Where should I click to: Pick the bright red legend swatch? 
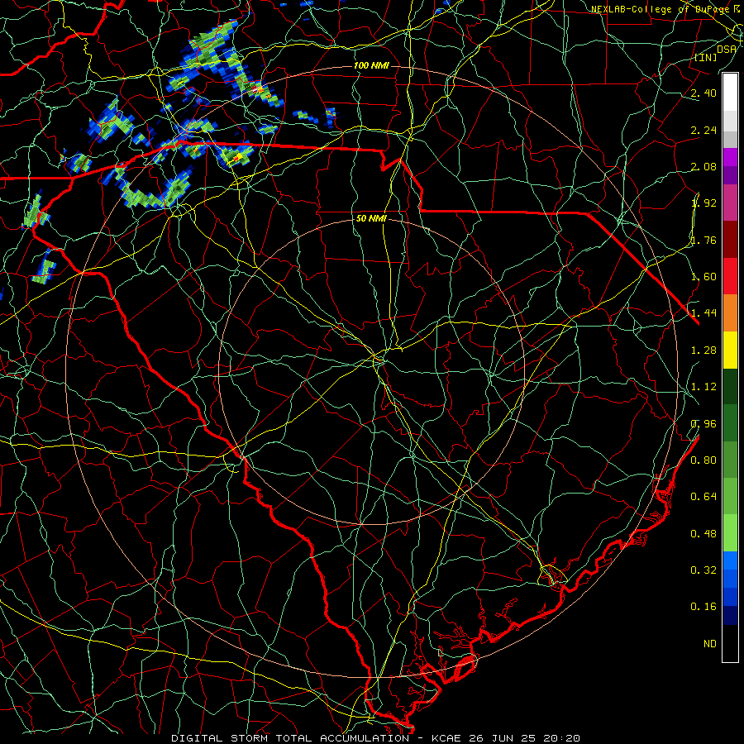click(730, 276)
